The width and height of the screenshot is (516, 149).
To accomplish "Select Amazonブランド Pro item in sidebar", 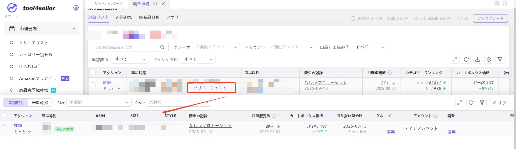I will point(44,78).
